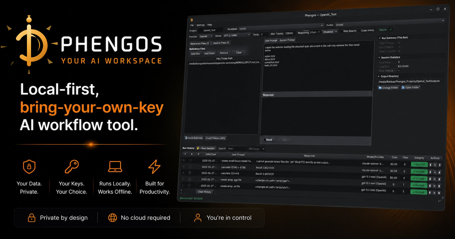Click the key icon above 'Your Keys'

pyautogui.click(x=71, y=166)
